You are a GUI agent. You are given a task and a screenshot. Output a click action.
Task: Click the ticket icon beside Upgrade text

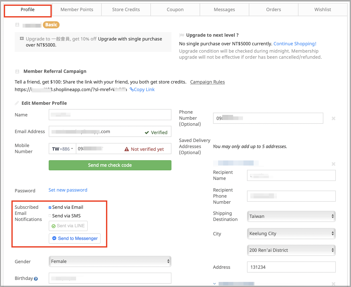(22, 38)
